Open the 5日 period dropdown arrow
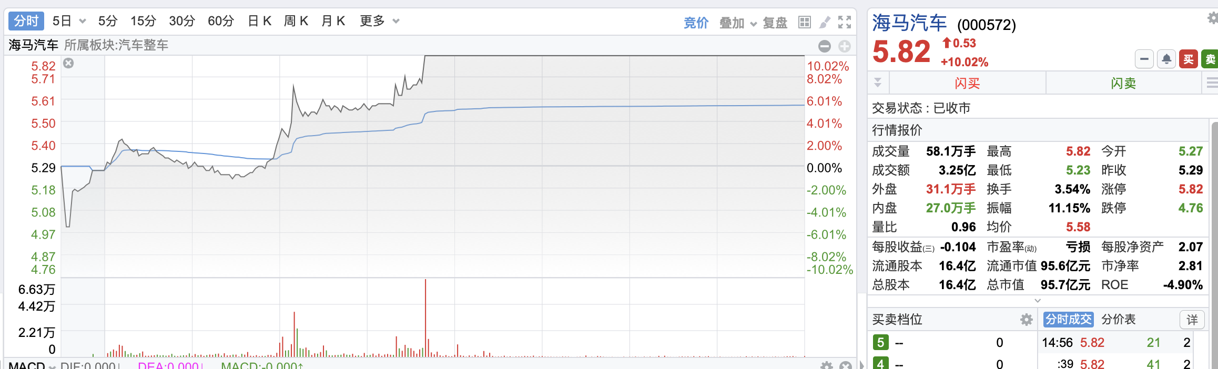1218x369 pixels. click(x=83, y=22)
